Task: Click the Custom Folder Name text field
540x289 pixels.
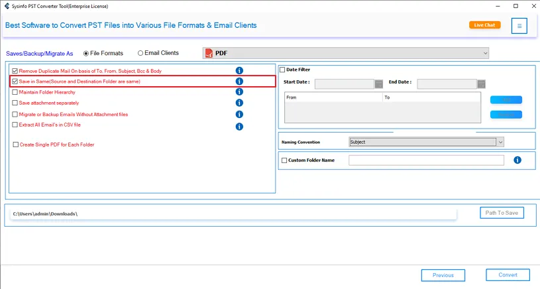Action: pyautogui.click(x=426, y=160)
